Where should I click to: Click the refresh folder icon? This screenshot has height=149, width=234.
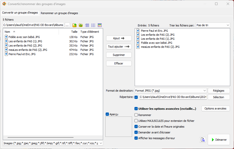[81, 25]
